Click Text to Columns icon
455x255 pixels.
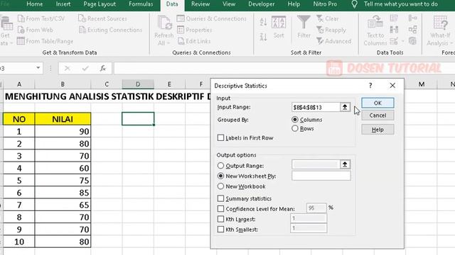tap(375, 23)
